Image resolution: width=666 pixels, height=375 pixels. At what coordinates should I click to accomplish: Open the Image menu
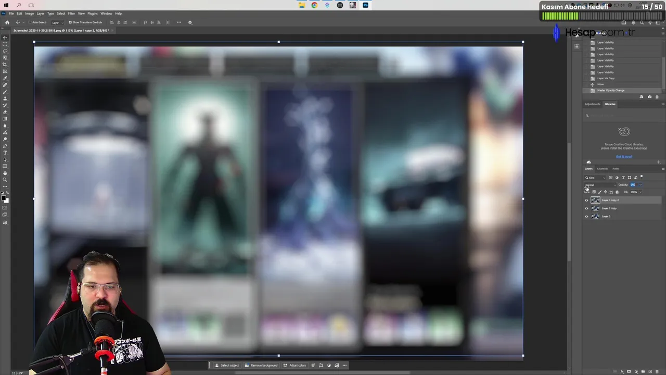tap(30, 14)
